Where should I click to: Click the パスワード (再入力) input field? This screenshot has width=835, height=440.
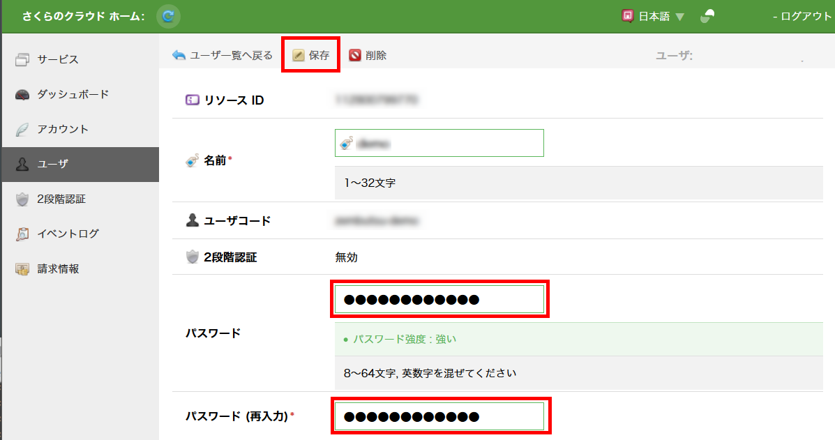439,416
